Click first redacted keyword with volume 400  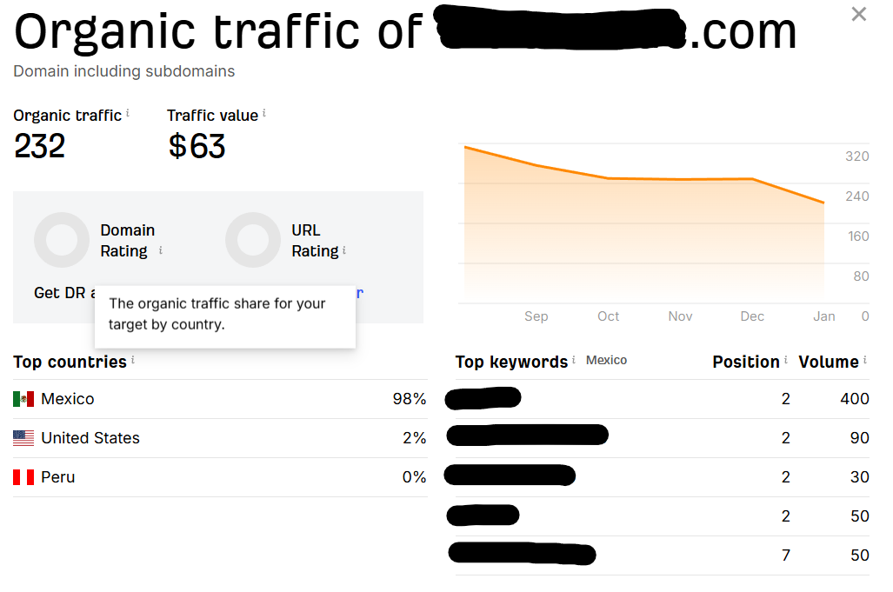(x=483, y=398)
